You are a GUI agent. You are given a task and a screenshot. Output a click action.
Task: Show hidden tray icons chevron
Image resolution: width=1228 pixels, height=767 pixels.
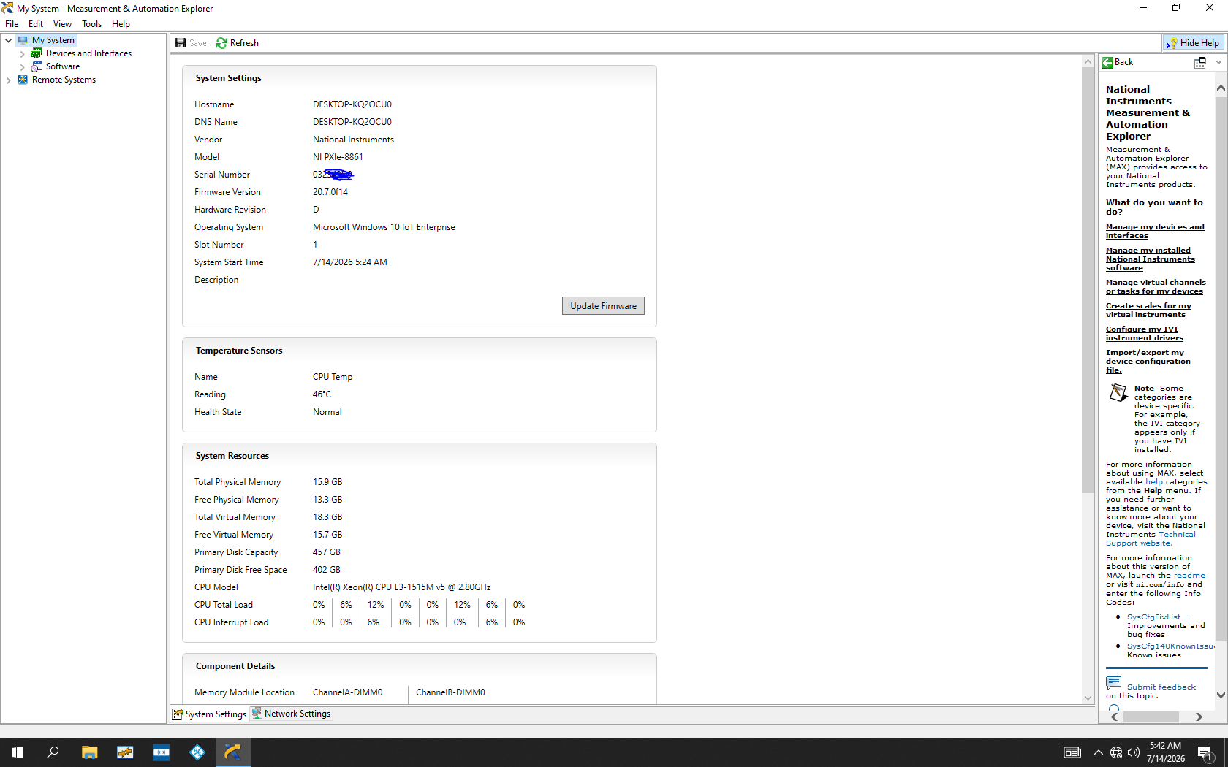[1098, 752]
